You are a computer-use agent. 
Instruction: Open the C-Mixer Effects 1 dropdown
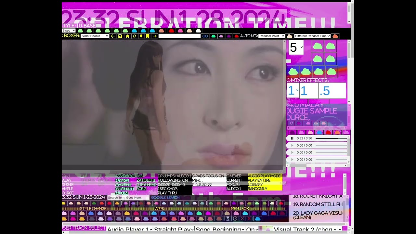tap(293, 91)
